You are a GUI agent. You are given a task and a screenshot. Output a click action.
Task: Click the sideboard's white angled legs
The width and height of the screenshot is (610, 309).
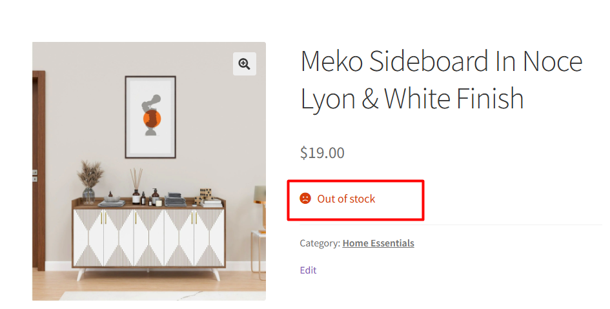pyautogui.click(x=80, y=275)
